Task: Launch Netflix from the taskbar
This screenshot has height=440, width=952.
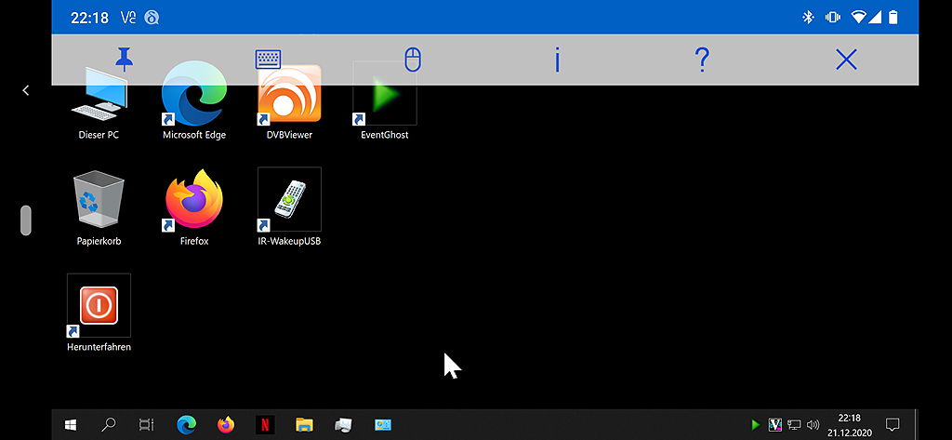Action: pyautogui.click(x=265, y=425)
